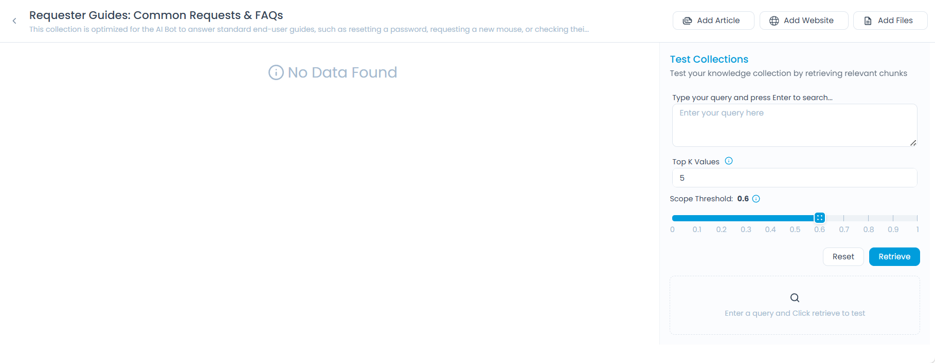The height and width of the screenshot is (363, 935).
Task: Click the Test Collections heading
Action: pyautogui.click(x=709, y=59)
